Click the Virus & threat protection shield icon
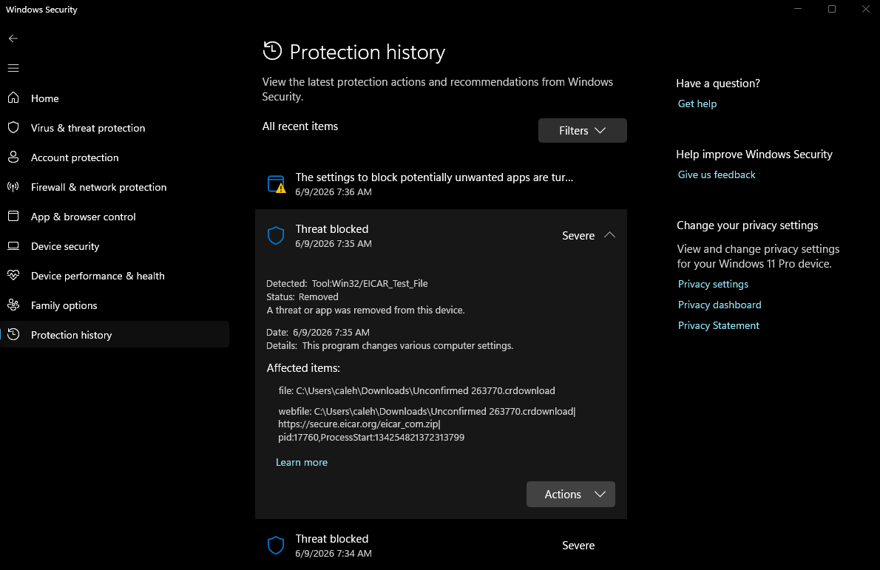The image size is (880, 570). 13,127
